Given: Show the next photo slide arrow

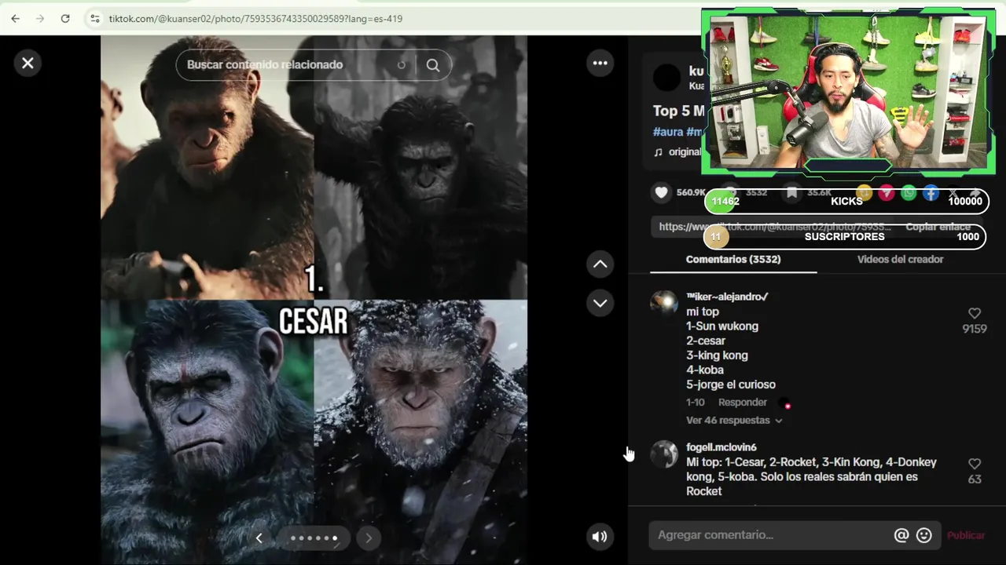Looking at the screenshot, I should tap(369, 538).
